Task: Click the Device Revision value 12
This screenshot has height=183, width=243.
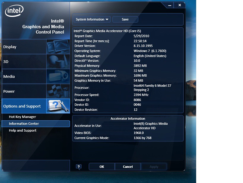Action: 136,110
